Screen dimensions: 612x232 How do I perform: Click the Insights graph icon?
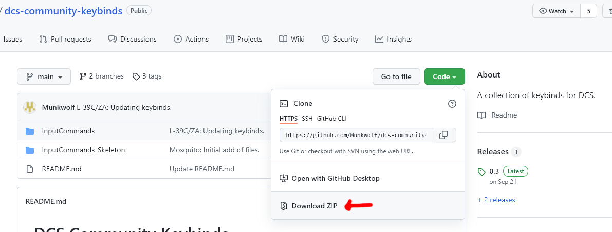(379, 39)
